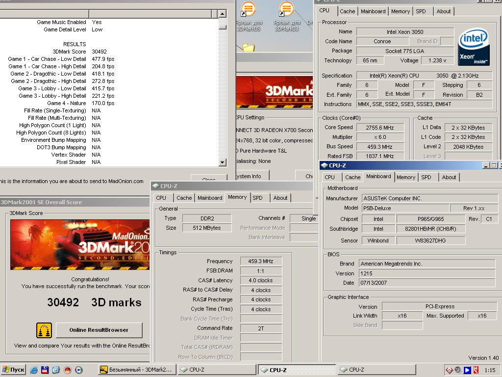
Task: Click the 1:1 FSB:DRAM value
Action: [x=261, y=271]
